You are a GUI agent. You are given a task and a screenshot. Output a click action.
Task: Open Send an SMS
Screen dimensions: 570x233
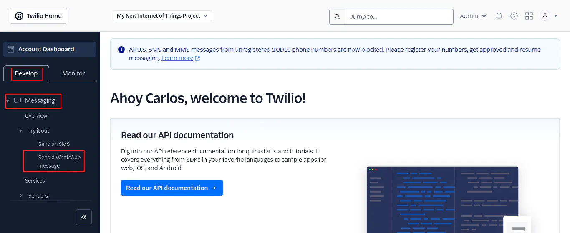tap(54, 144)
